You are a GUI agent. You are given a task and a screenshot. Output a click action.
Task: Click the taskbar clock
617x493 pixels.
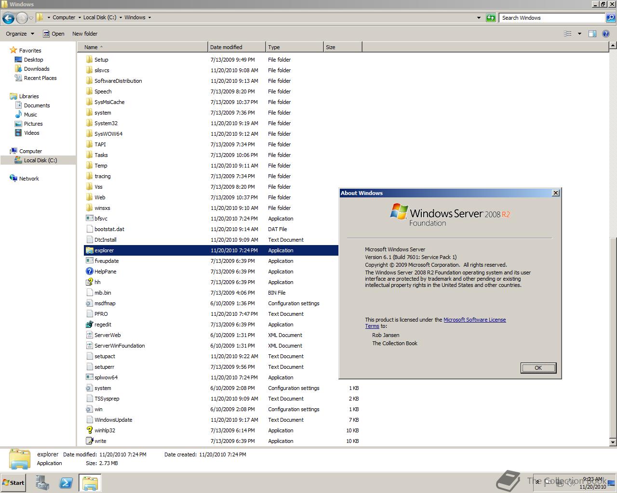(x=592, y=483)
